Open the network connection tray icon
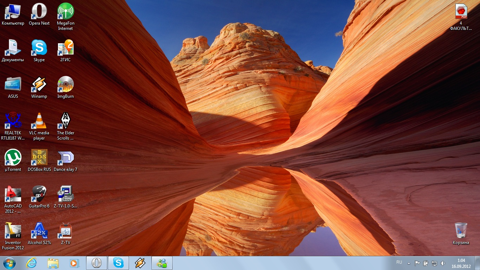This screenshot has width=480, height=270. [x=434, y=263]
